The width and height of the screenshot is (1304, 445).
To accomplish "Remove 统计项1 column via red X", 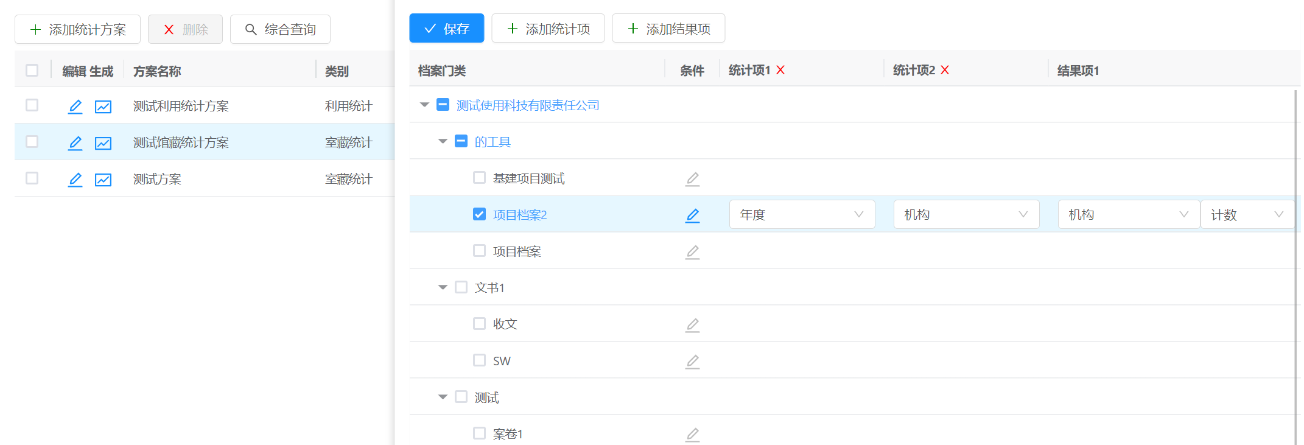I will 780,70.
